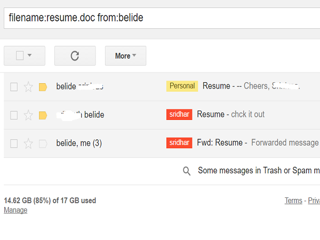Star the 'chck it out' email
Viewport: 320px width, 240px height.
(x=28, y=115)
